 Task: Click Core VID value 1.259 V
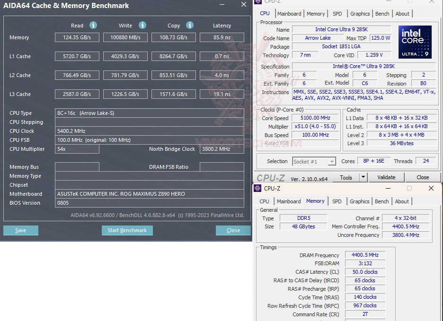pyautogui.click(x=374, y=55)
